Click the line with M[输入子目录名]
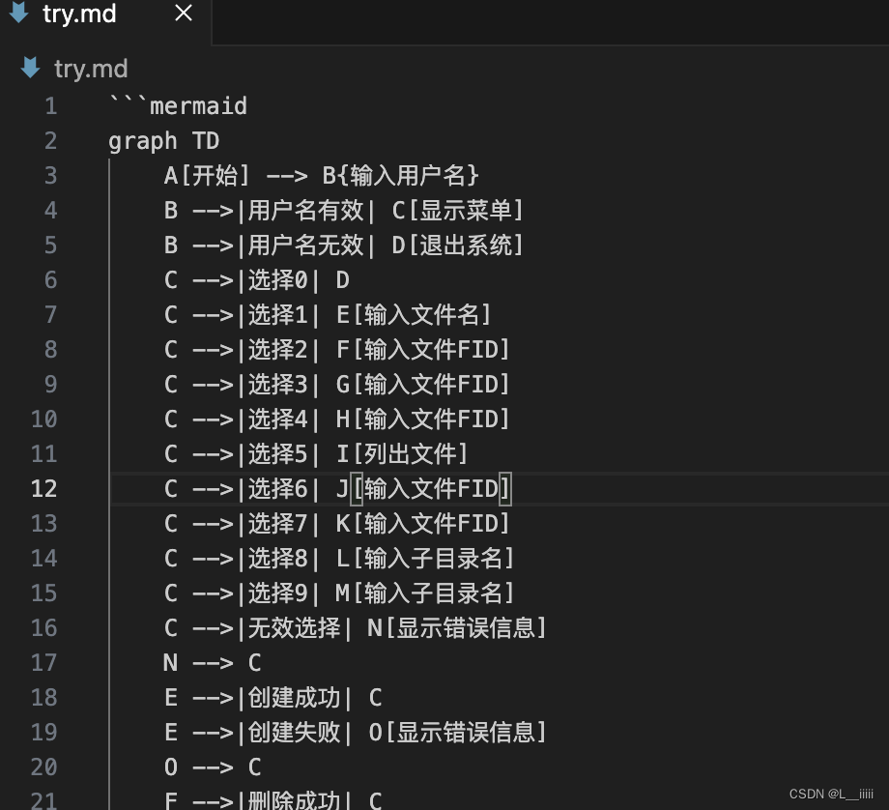The image size is (889, 810). point(339,593)
